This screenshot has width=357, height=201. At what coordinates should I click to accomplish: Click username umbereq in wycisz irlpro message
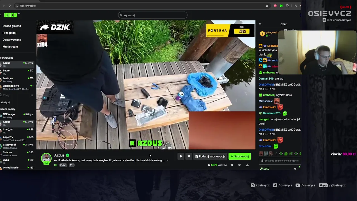click(x=269, y=95)
